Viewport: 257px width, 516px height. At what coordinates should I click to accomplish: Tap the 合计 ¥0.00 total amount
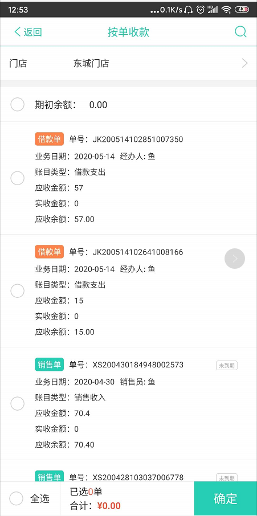95,506
